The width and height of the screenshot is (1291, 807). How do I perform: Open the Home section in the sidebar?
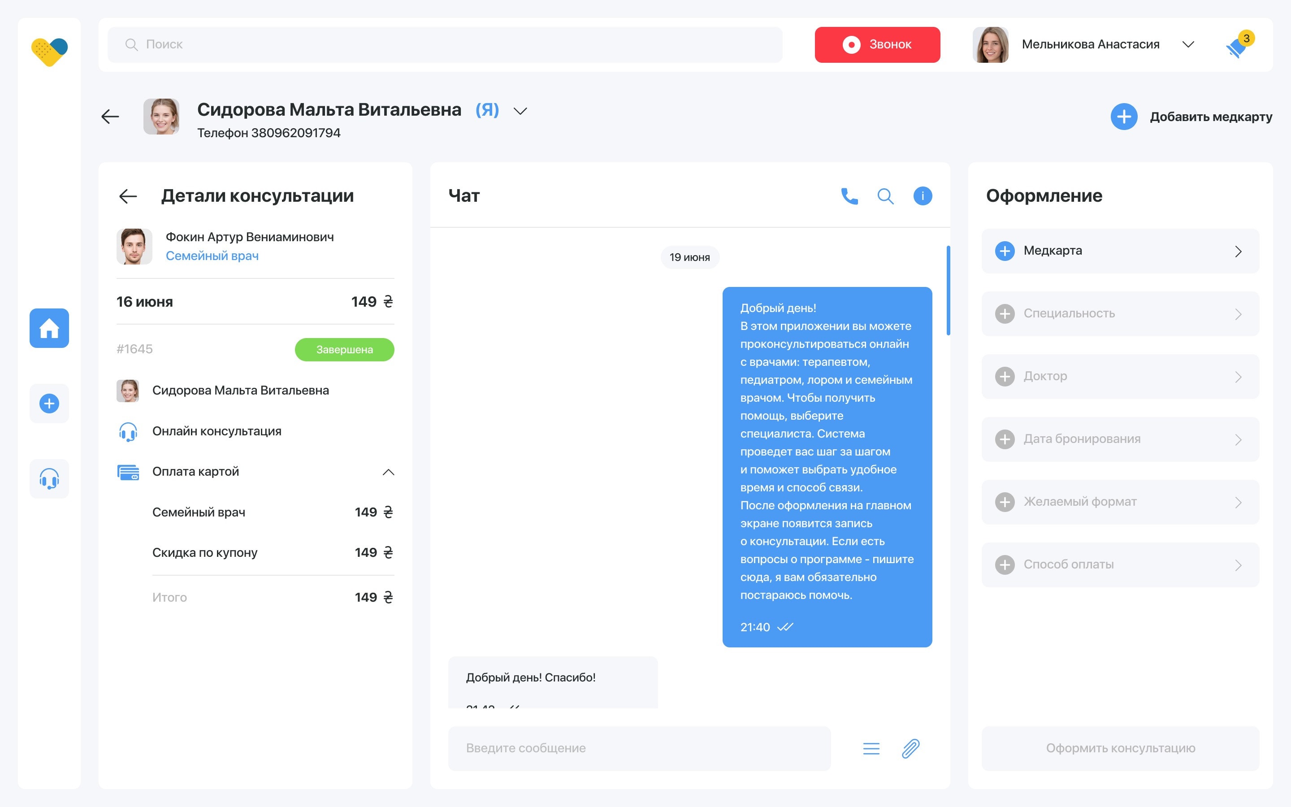click(49, 328)
